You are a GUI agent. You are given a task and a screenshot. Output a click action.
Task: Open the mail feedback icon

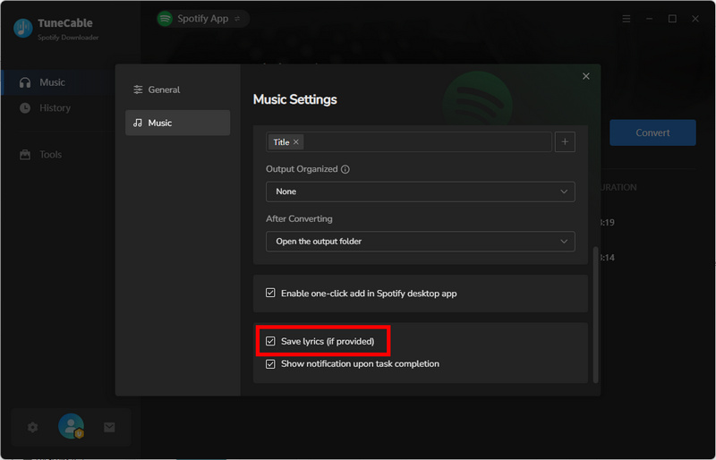click(109, 427)
